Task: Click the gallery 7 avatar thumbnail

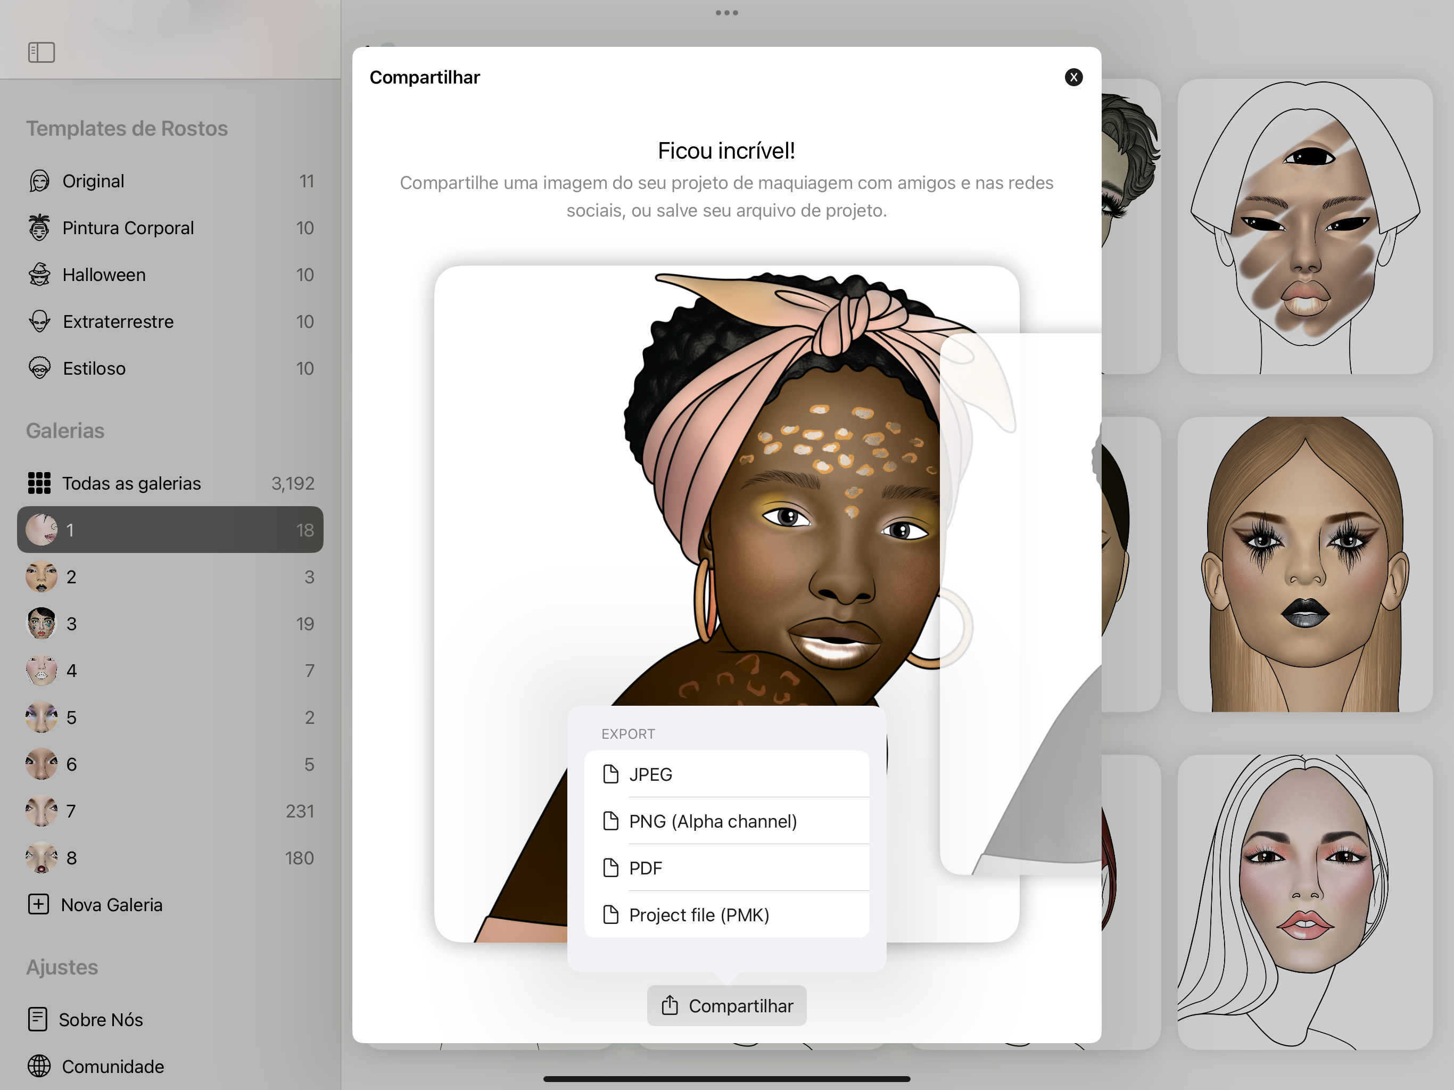Action: point(42,811)
